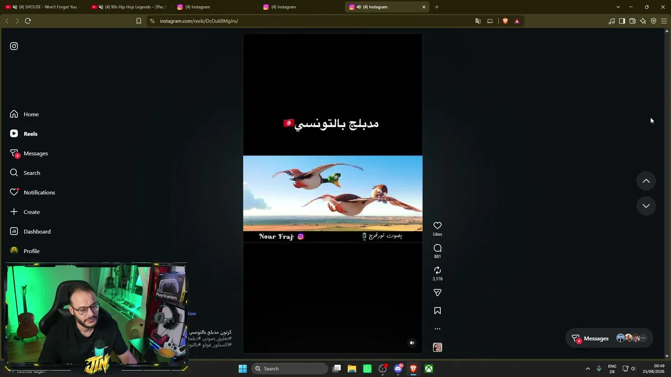The image size is (671, 377).
Task: Go back in browser history
Action: pyautogui.click(x=7, y=21)
